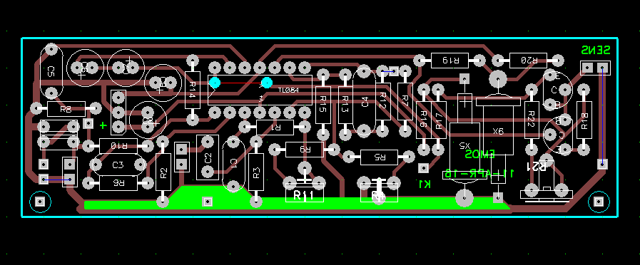Image resolution: width=640 pixels, height=265 pixels.
Task: Select the cyan pad left of TL084
Action: 215,83
